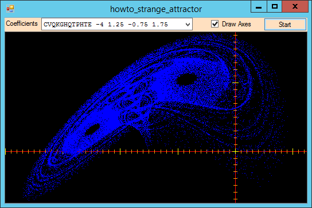Click the origin where the axes cross
312x208 pixels.
pos(235,151)
